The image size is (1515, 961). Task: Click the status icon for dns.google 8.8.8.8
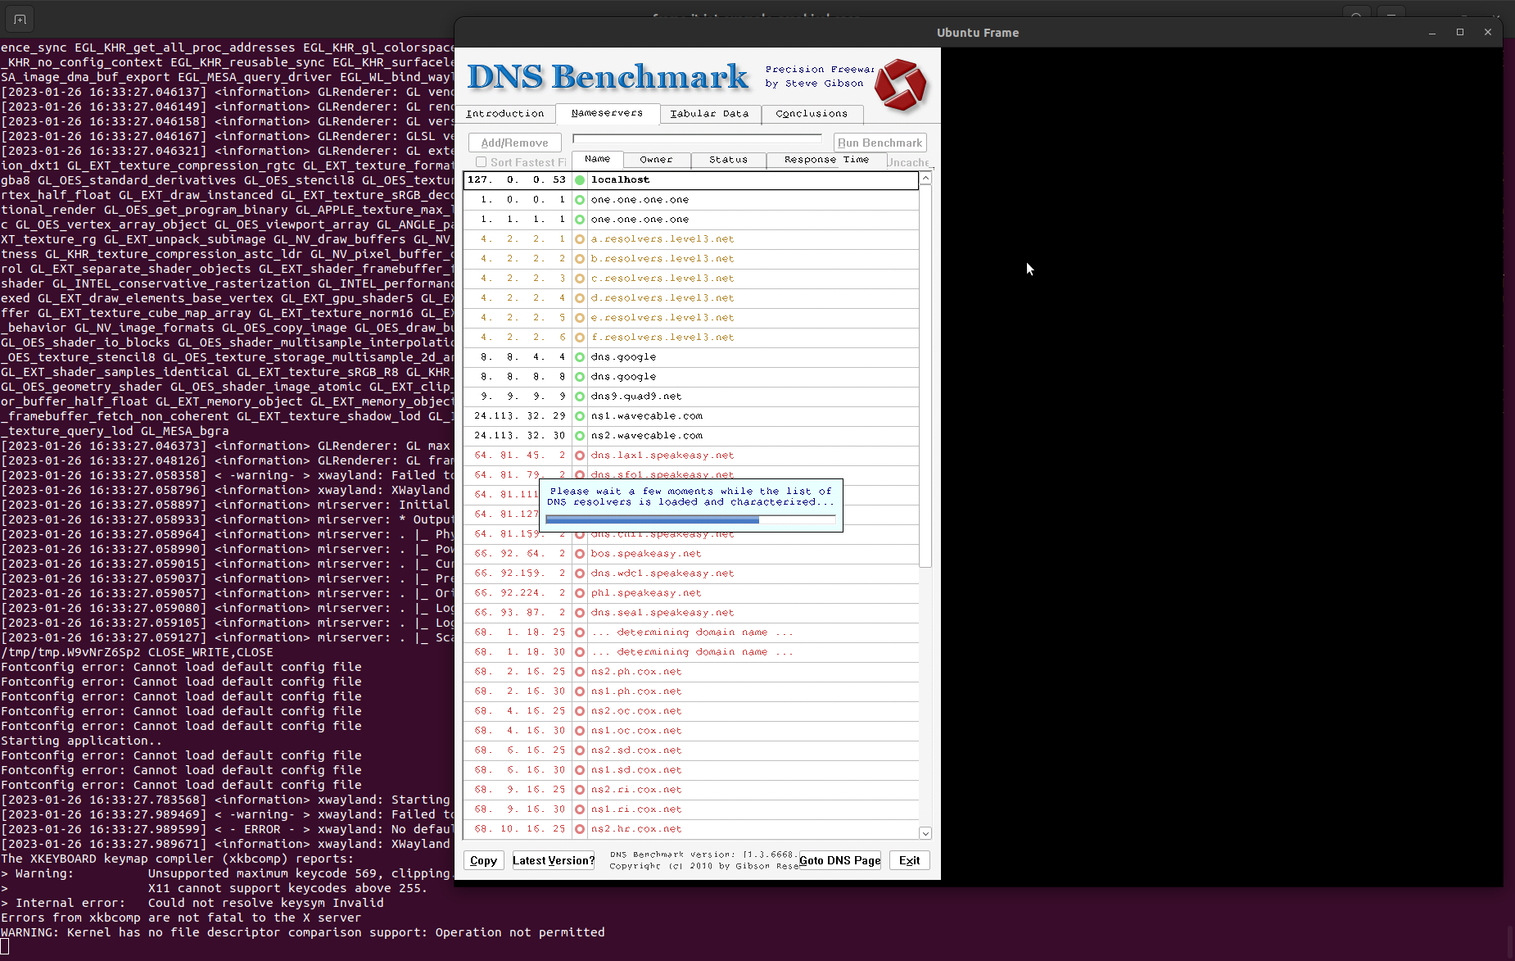(580, 377)
